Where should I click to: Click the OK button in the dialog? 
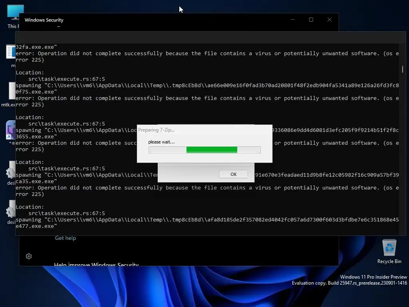coord(233,174)
